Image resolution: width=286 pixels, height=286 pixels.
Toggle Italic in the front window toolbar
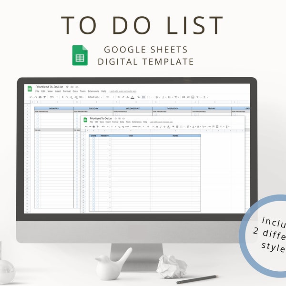[161, 127]
